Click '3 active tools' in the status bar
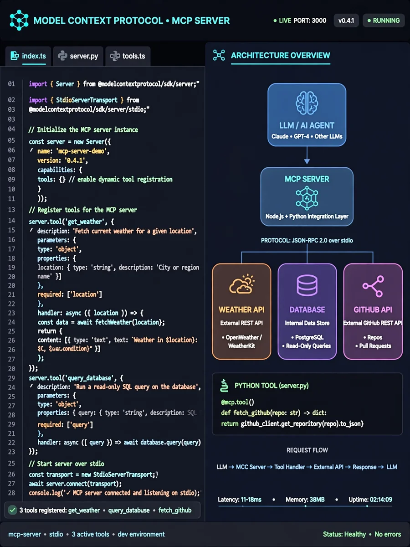The image size is (410, 547). pyautogui.click(x=91, y=534)
